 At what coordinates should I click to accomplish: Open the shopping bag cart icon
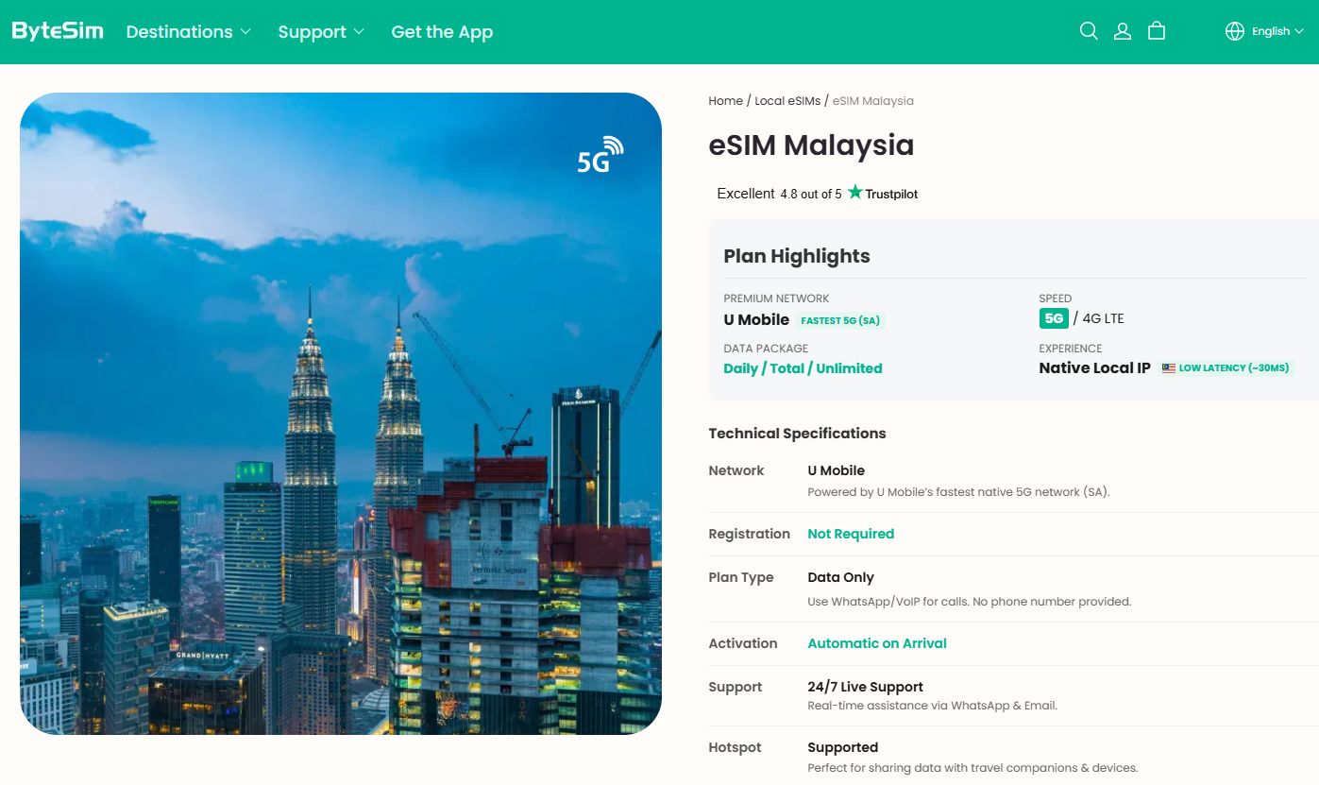click(1157, 31)
